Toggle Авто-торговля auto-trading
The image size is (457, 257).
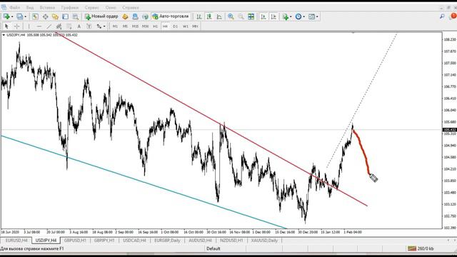coord(171,16)
